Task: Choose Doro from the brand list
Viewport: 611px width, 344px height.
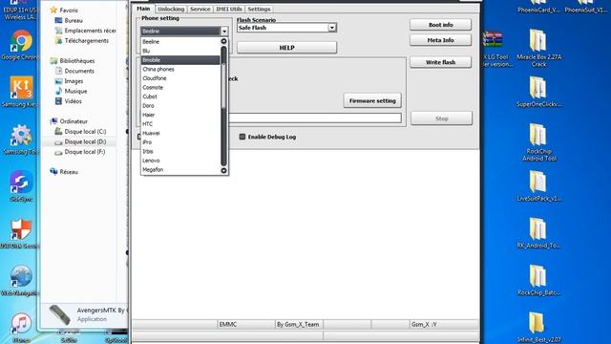Action: coord(180,106)
